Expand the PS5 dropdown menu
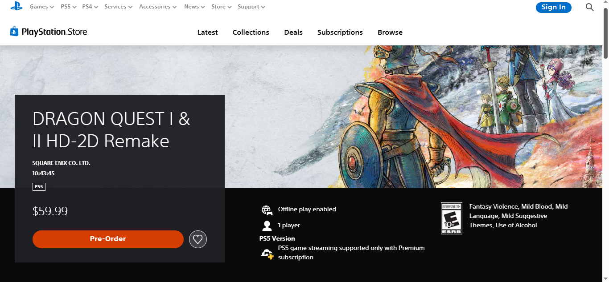Viewport: 609px width, 282px height. click(x=69, y=7)
